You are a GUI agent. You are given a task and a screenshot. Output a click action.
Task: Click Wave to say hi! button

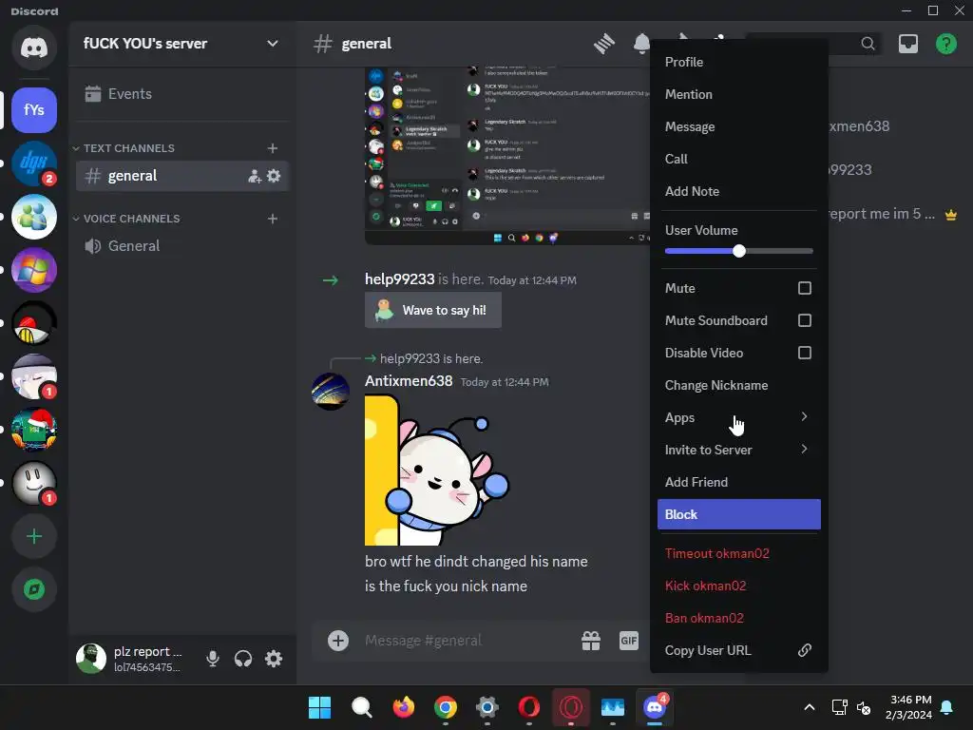(433, 310)
